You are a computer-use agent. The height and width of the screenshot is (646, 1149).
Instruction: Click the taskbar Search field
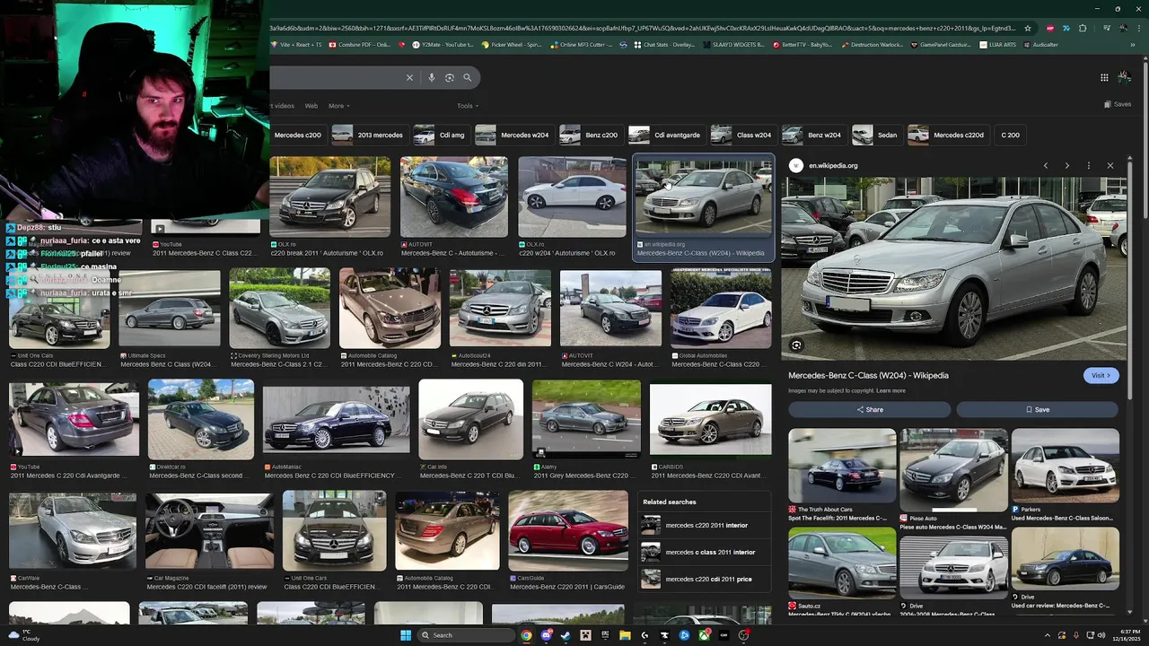tap(467, 635)
